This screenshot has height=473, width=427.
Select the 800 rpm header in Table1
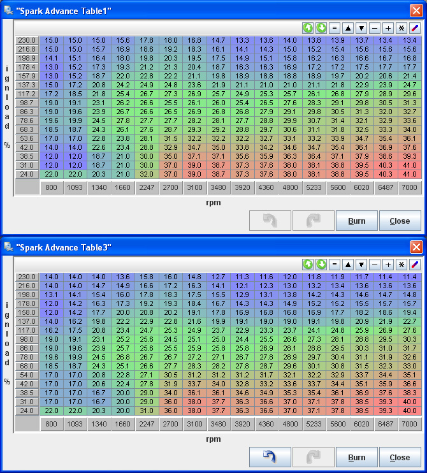point(52,188)
